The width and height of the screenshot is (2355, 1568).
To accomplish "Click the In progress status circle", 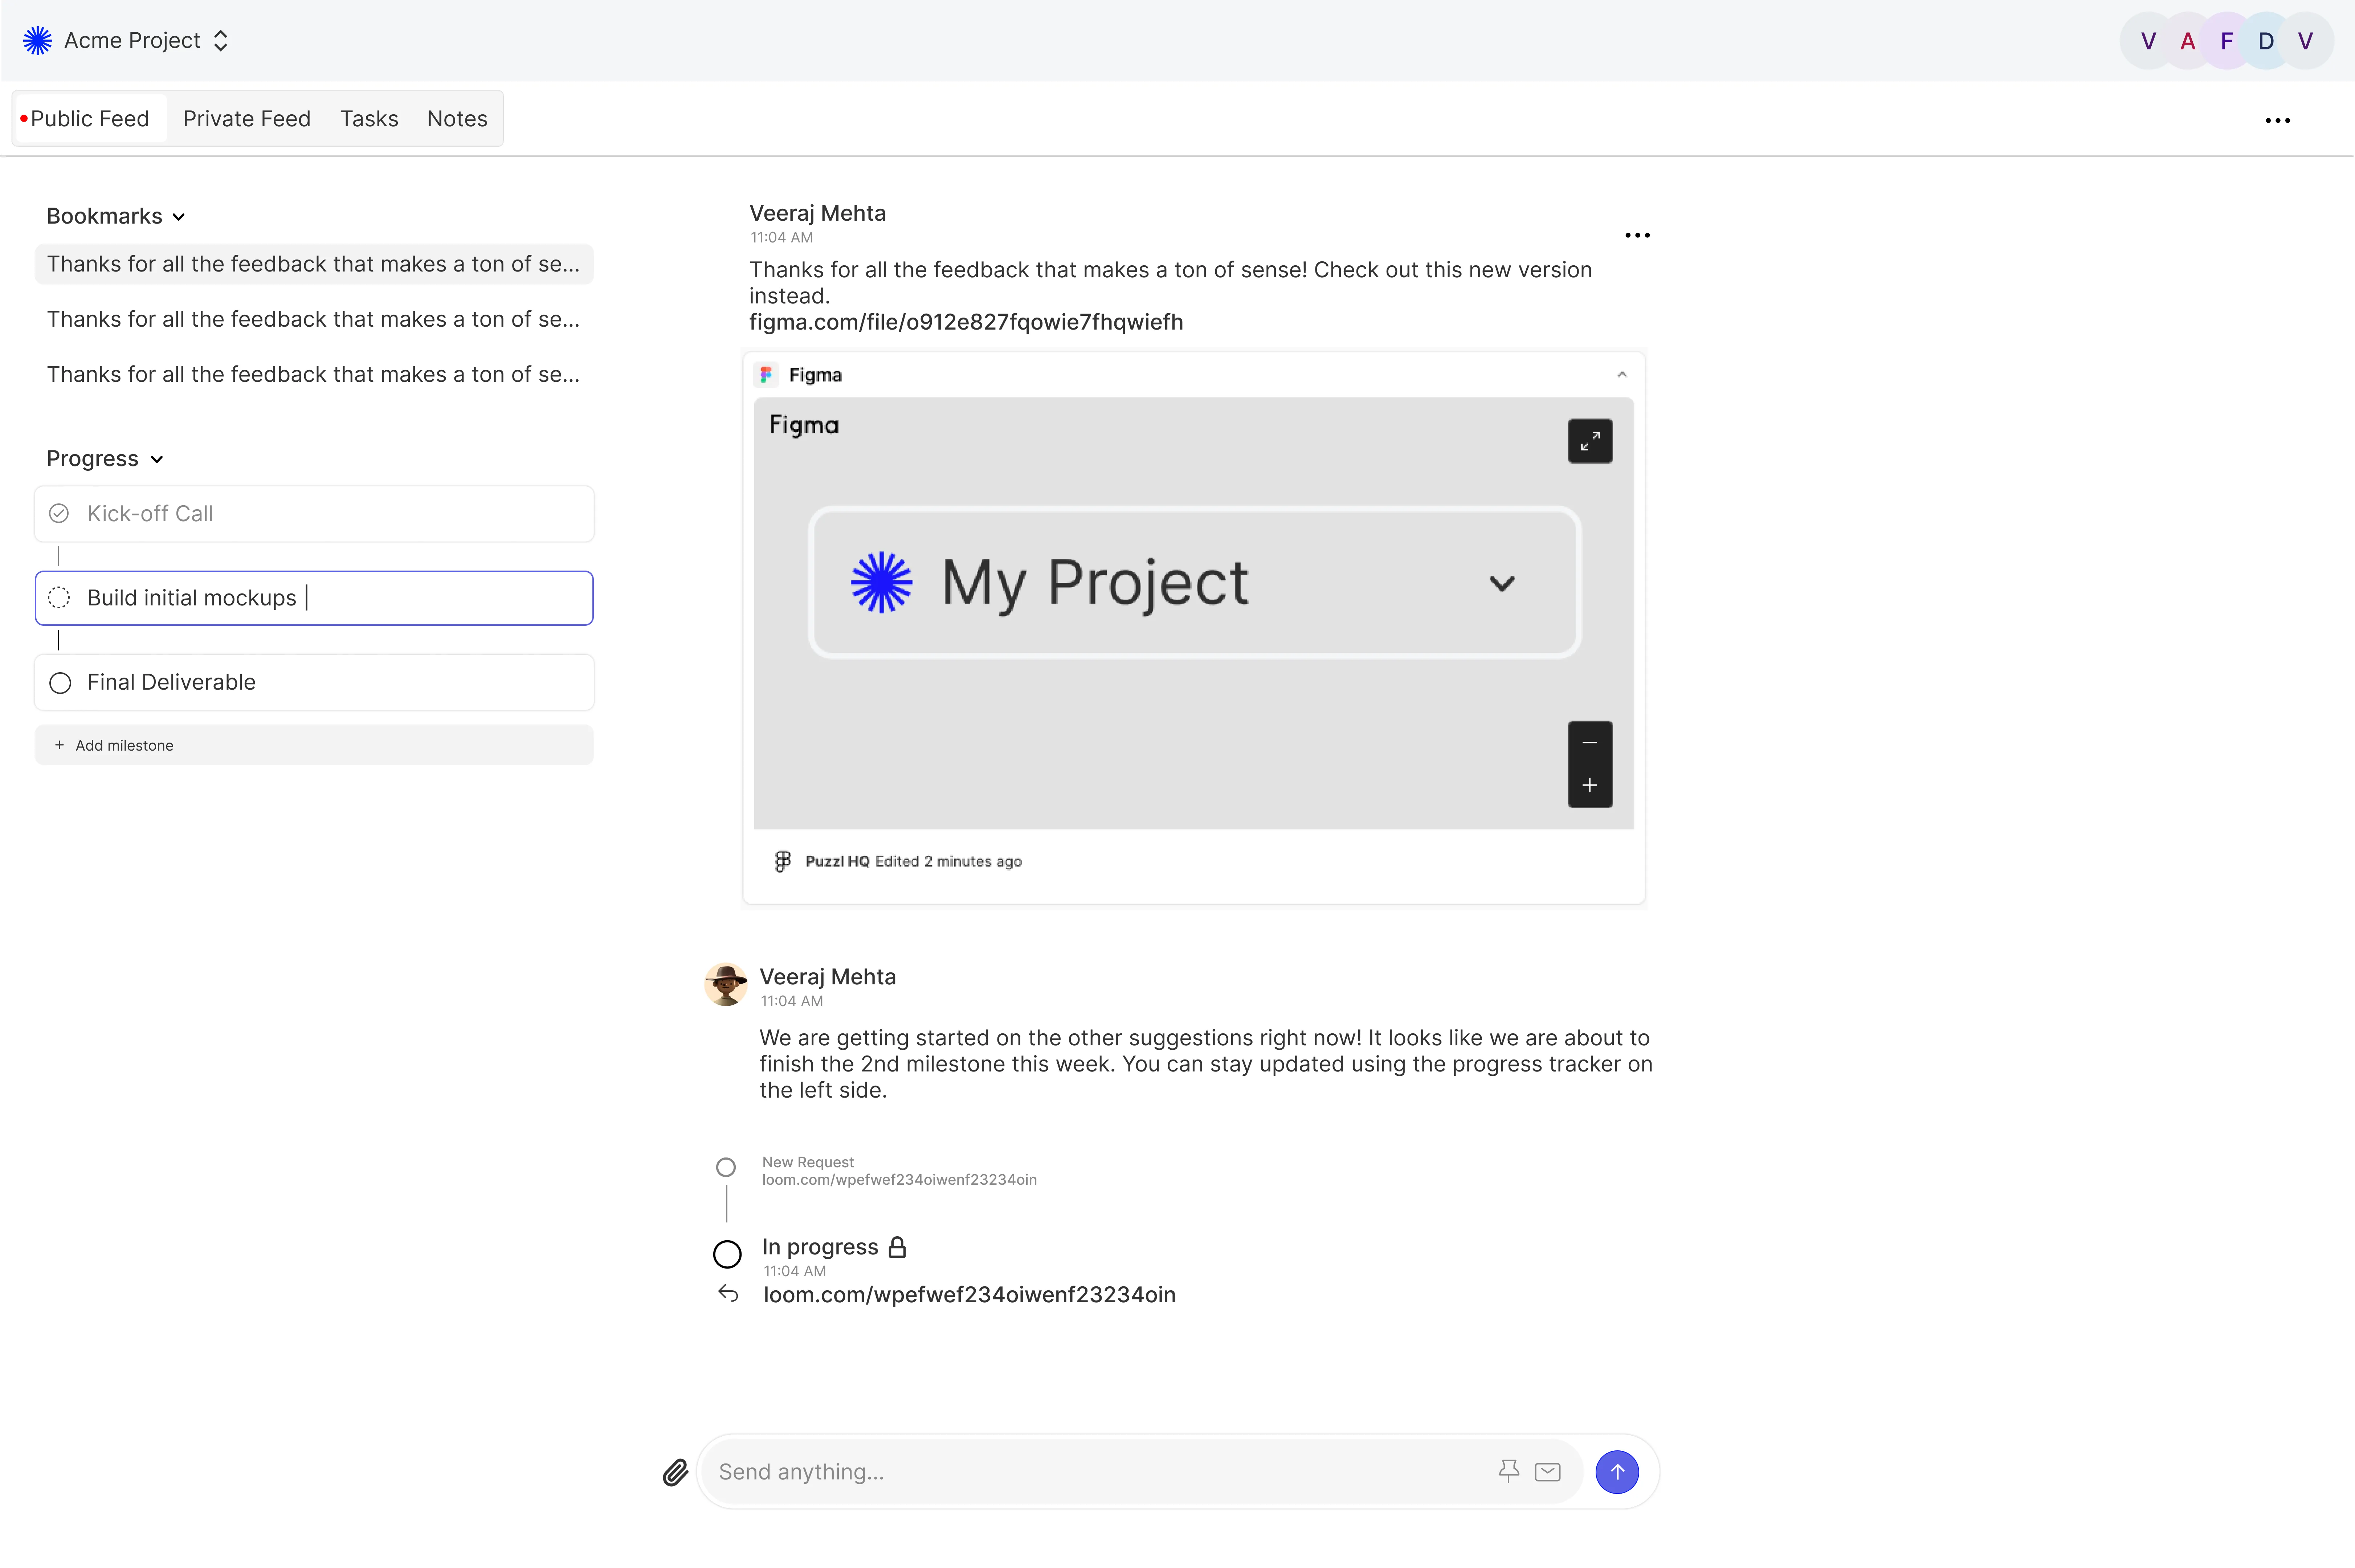I will (727, 1254).
